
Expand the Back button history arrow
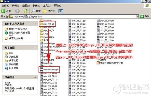point(13,11)
